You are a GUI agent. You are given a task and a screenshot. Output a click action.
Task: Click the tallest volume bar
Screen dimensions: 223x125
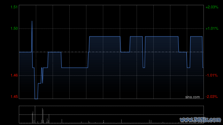coord(35,115)
